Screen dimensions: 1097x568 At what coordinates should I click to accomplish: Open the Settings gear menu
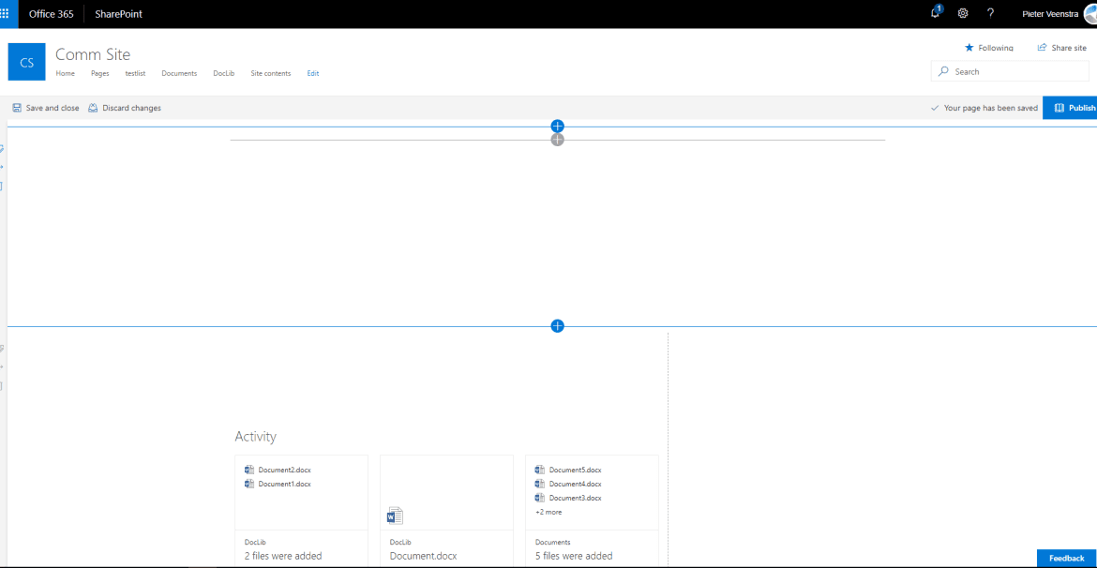pyautogui.click(x=962, y=13)
